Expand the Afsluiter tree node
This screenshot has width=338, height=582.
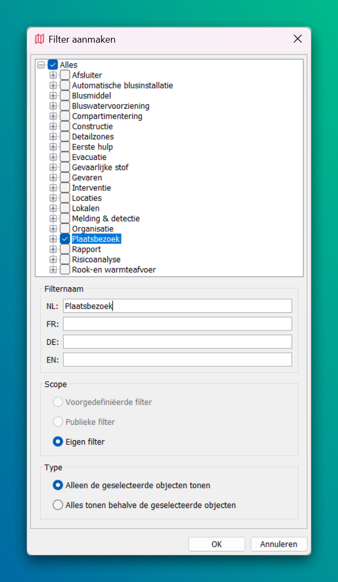tap(53, 75)
